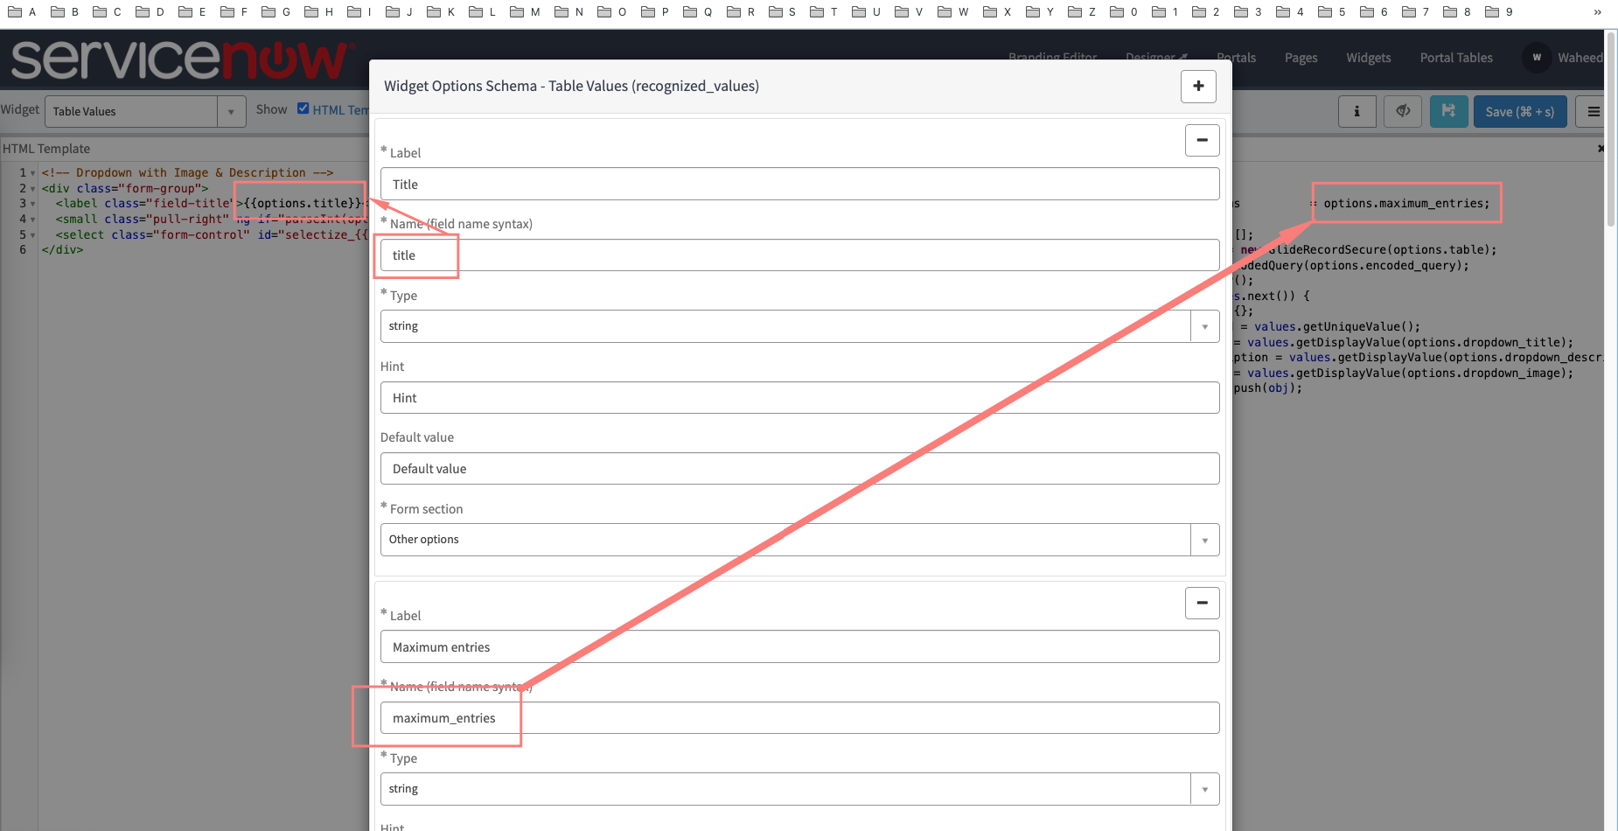Screen dimensions: 1618x831
Task: Click the Save button
Action: coord(1519,111)
